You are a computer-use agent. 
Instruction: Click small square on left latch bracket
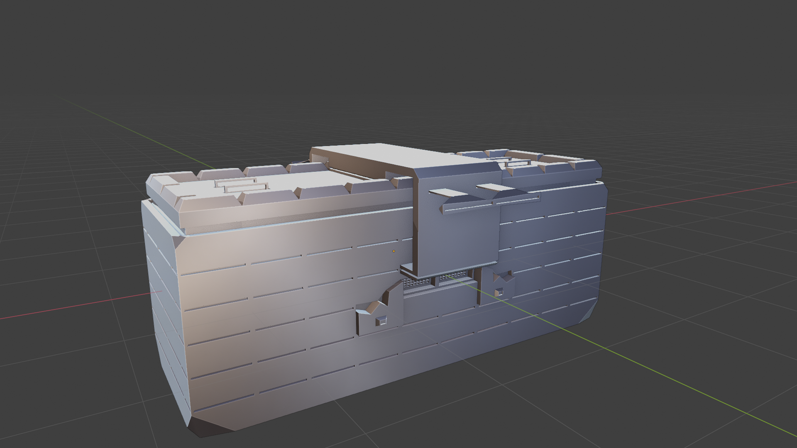(381, 321)
